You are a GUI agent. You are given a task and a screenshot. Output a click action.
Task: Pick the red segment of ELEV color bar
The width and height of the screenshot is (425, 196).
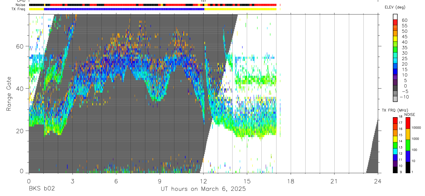[x=395, y=22]
